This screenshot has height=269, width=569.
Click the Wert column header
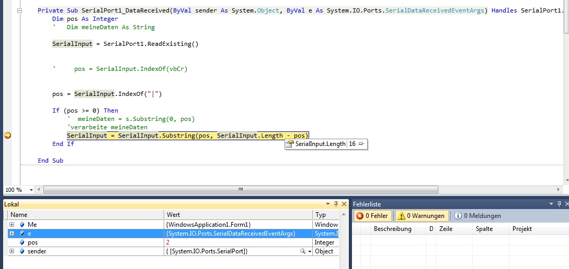(238, 215)
